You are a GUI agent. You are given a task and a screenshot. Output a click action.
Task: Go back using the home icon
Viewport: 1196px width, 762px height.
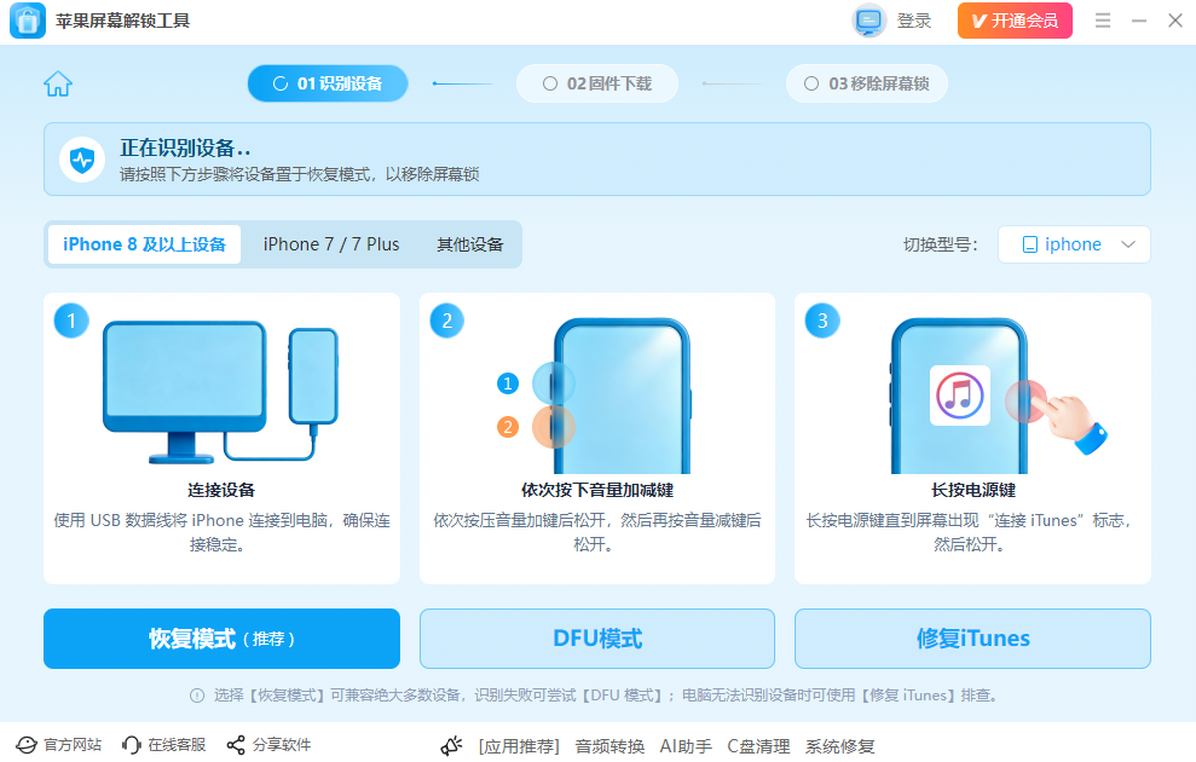(x=58, y=84)
